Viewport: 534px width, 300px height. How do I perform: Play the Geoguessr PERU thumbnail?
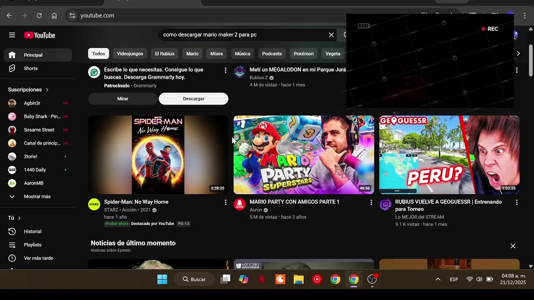coord(449,155)
